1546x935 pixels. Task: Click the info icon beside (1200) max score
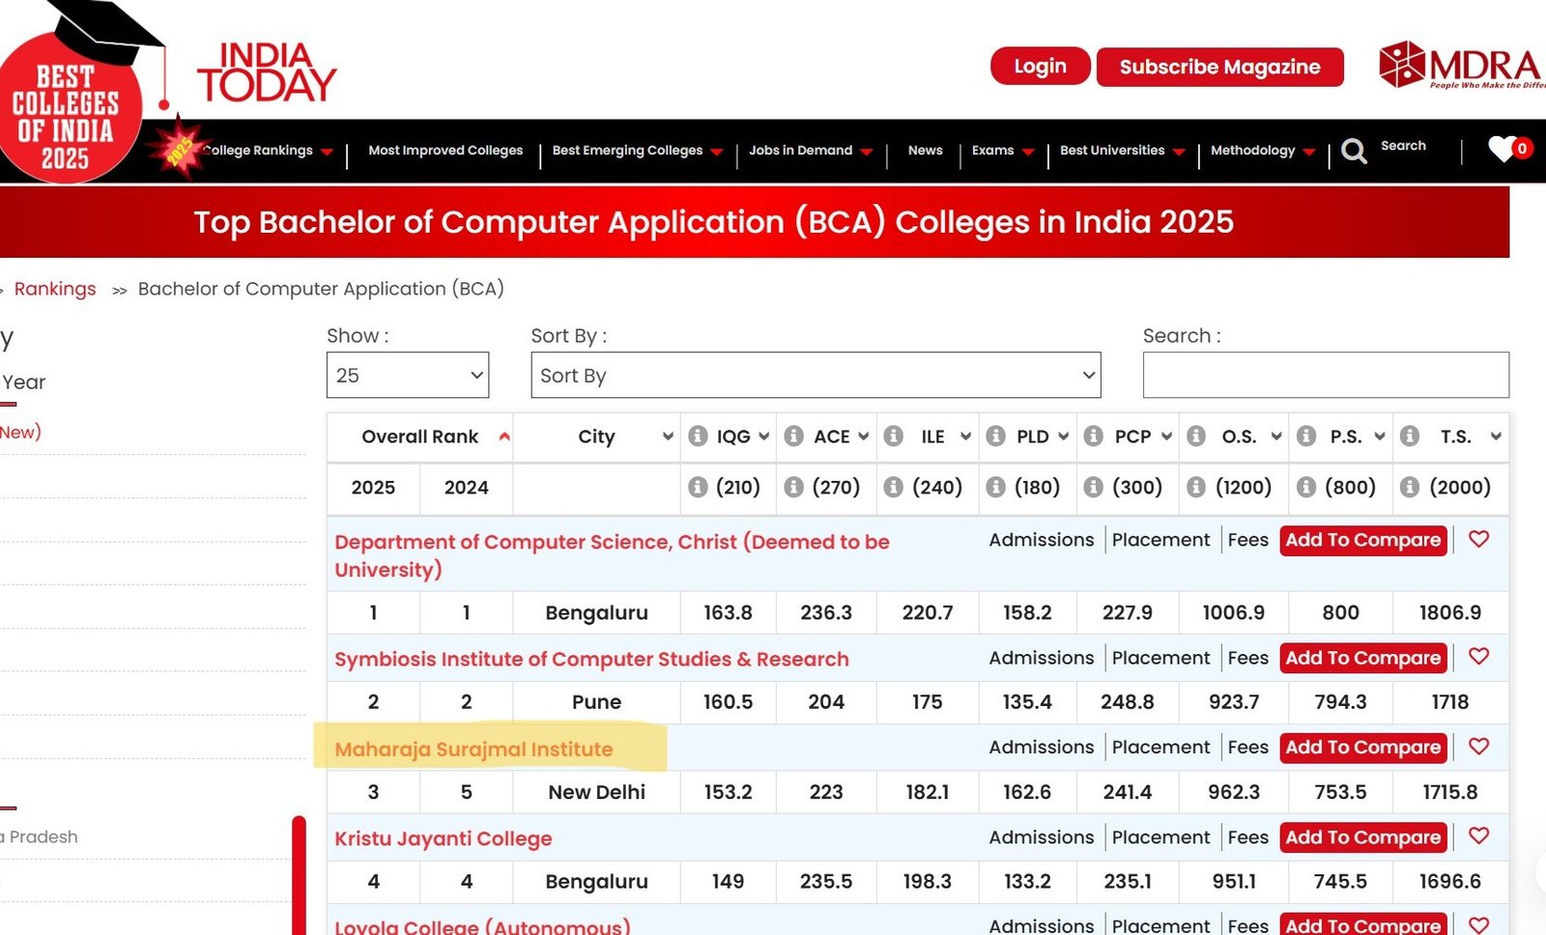pyautogui.click(x=1196, y=487)
